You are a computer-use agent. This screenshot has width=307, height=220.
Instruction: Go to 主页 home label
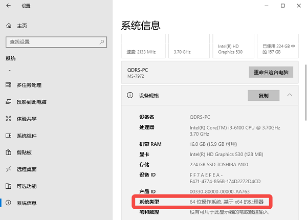point(22,26)
